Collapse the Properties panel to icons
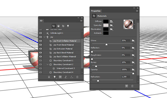Image resolution: width=167 pixels, height=98 pixels. click(134, 8)
